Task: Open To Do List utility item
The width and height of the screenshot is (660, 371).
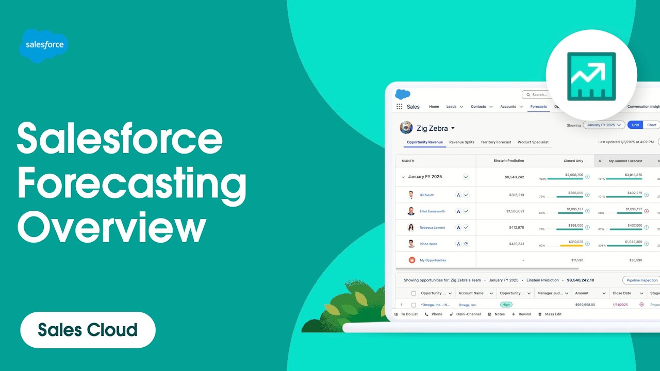Action: pyautogui.click(x=406, y=314)
